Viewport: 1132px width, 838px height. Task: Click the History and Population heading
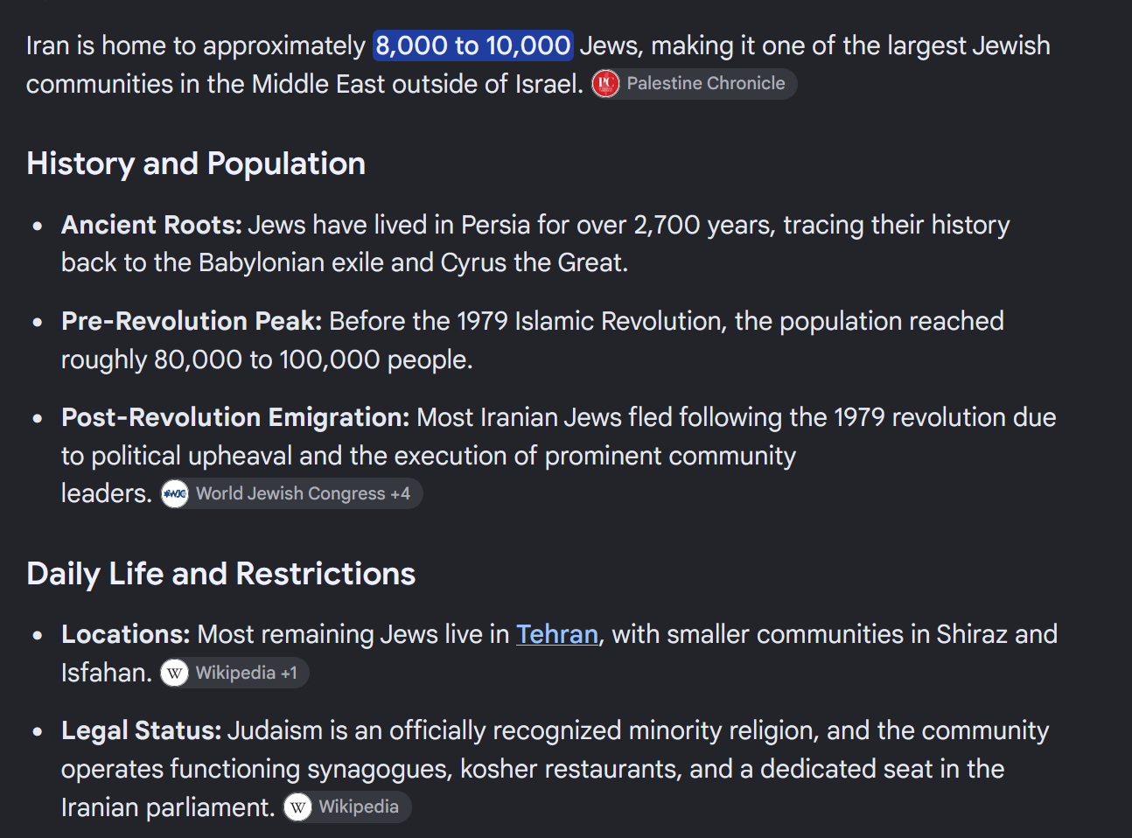[196, 164]
